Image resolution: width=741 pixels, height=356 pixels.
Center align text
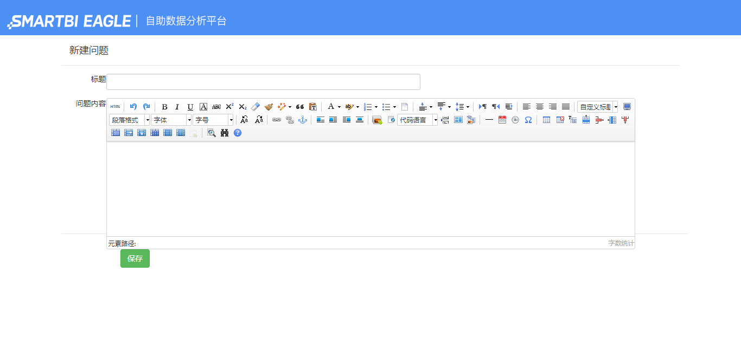tap(540, 107)
